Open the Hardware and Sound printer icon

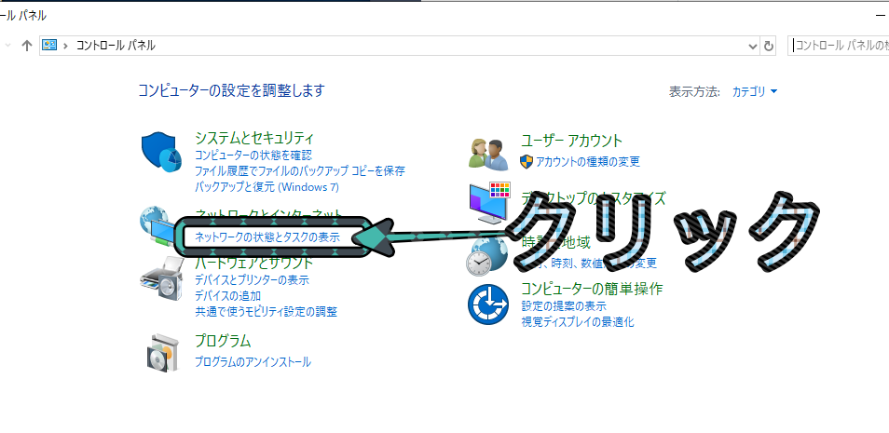[x=161, y=277]
